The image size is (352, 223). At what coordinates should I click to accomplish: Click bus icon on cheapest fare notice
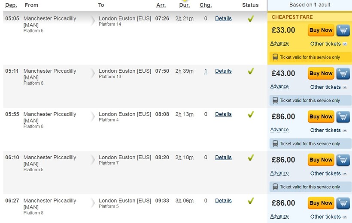(275, 57)
